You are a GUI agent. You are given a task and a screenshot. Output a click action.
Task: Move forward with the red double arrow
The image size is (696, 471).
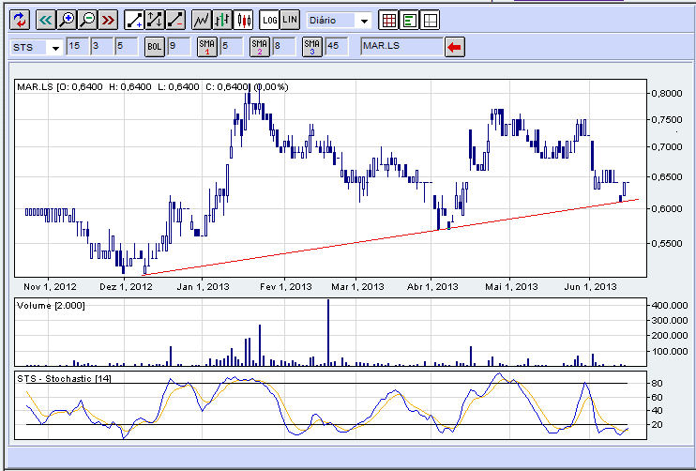[109, 20]
